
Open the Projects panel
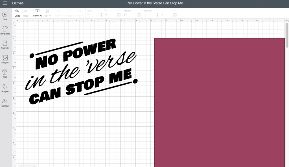click(5, 45)
